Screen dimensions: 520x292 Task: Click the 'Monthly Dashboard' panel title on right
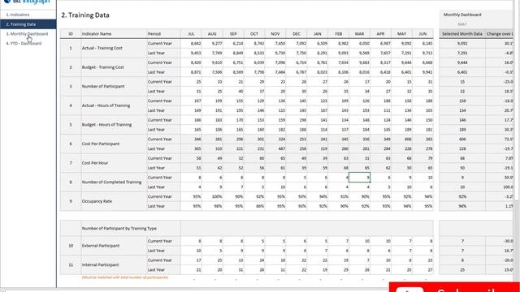click(462, 15)
